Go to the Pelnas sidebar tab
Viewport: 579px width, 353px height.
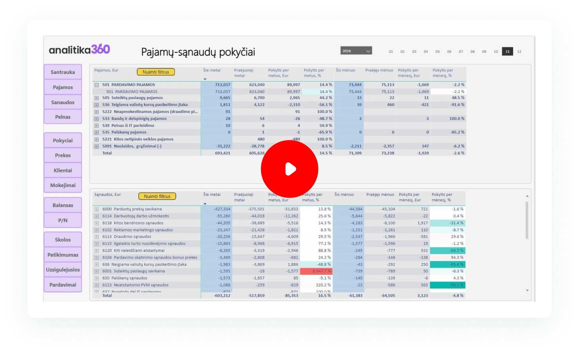click(63, 117)
